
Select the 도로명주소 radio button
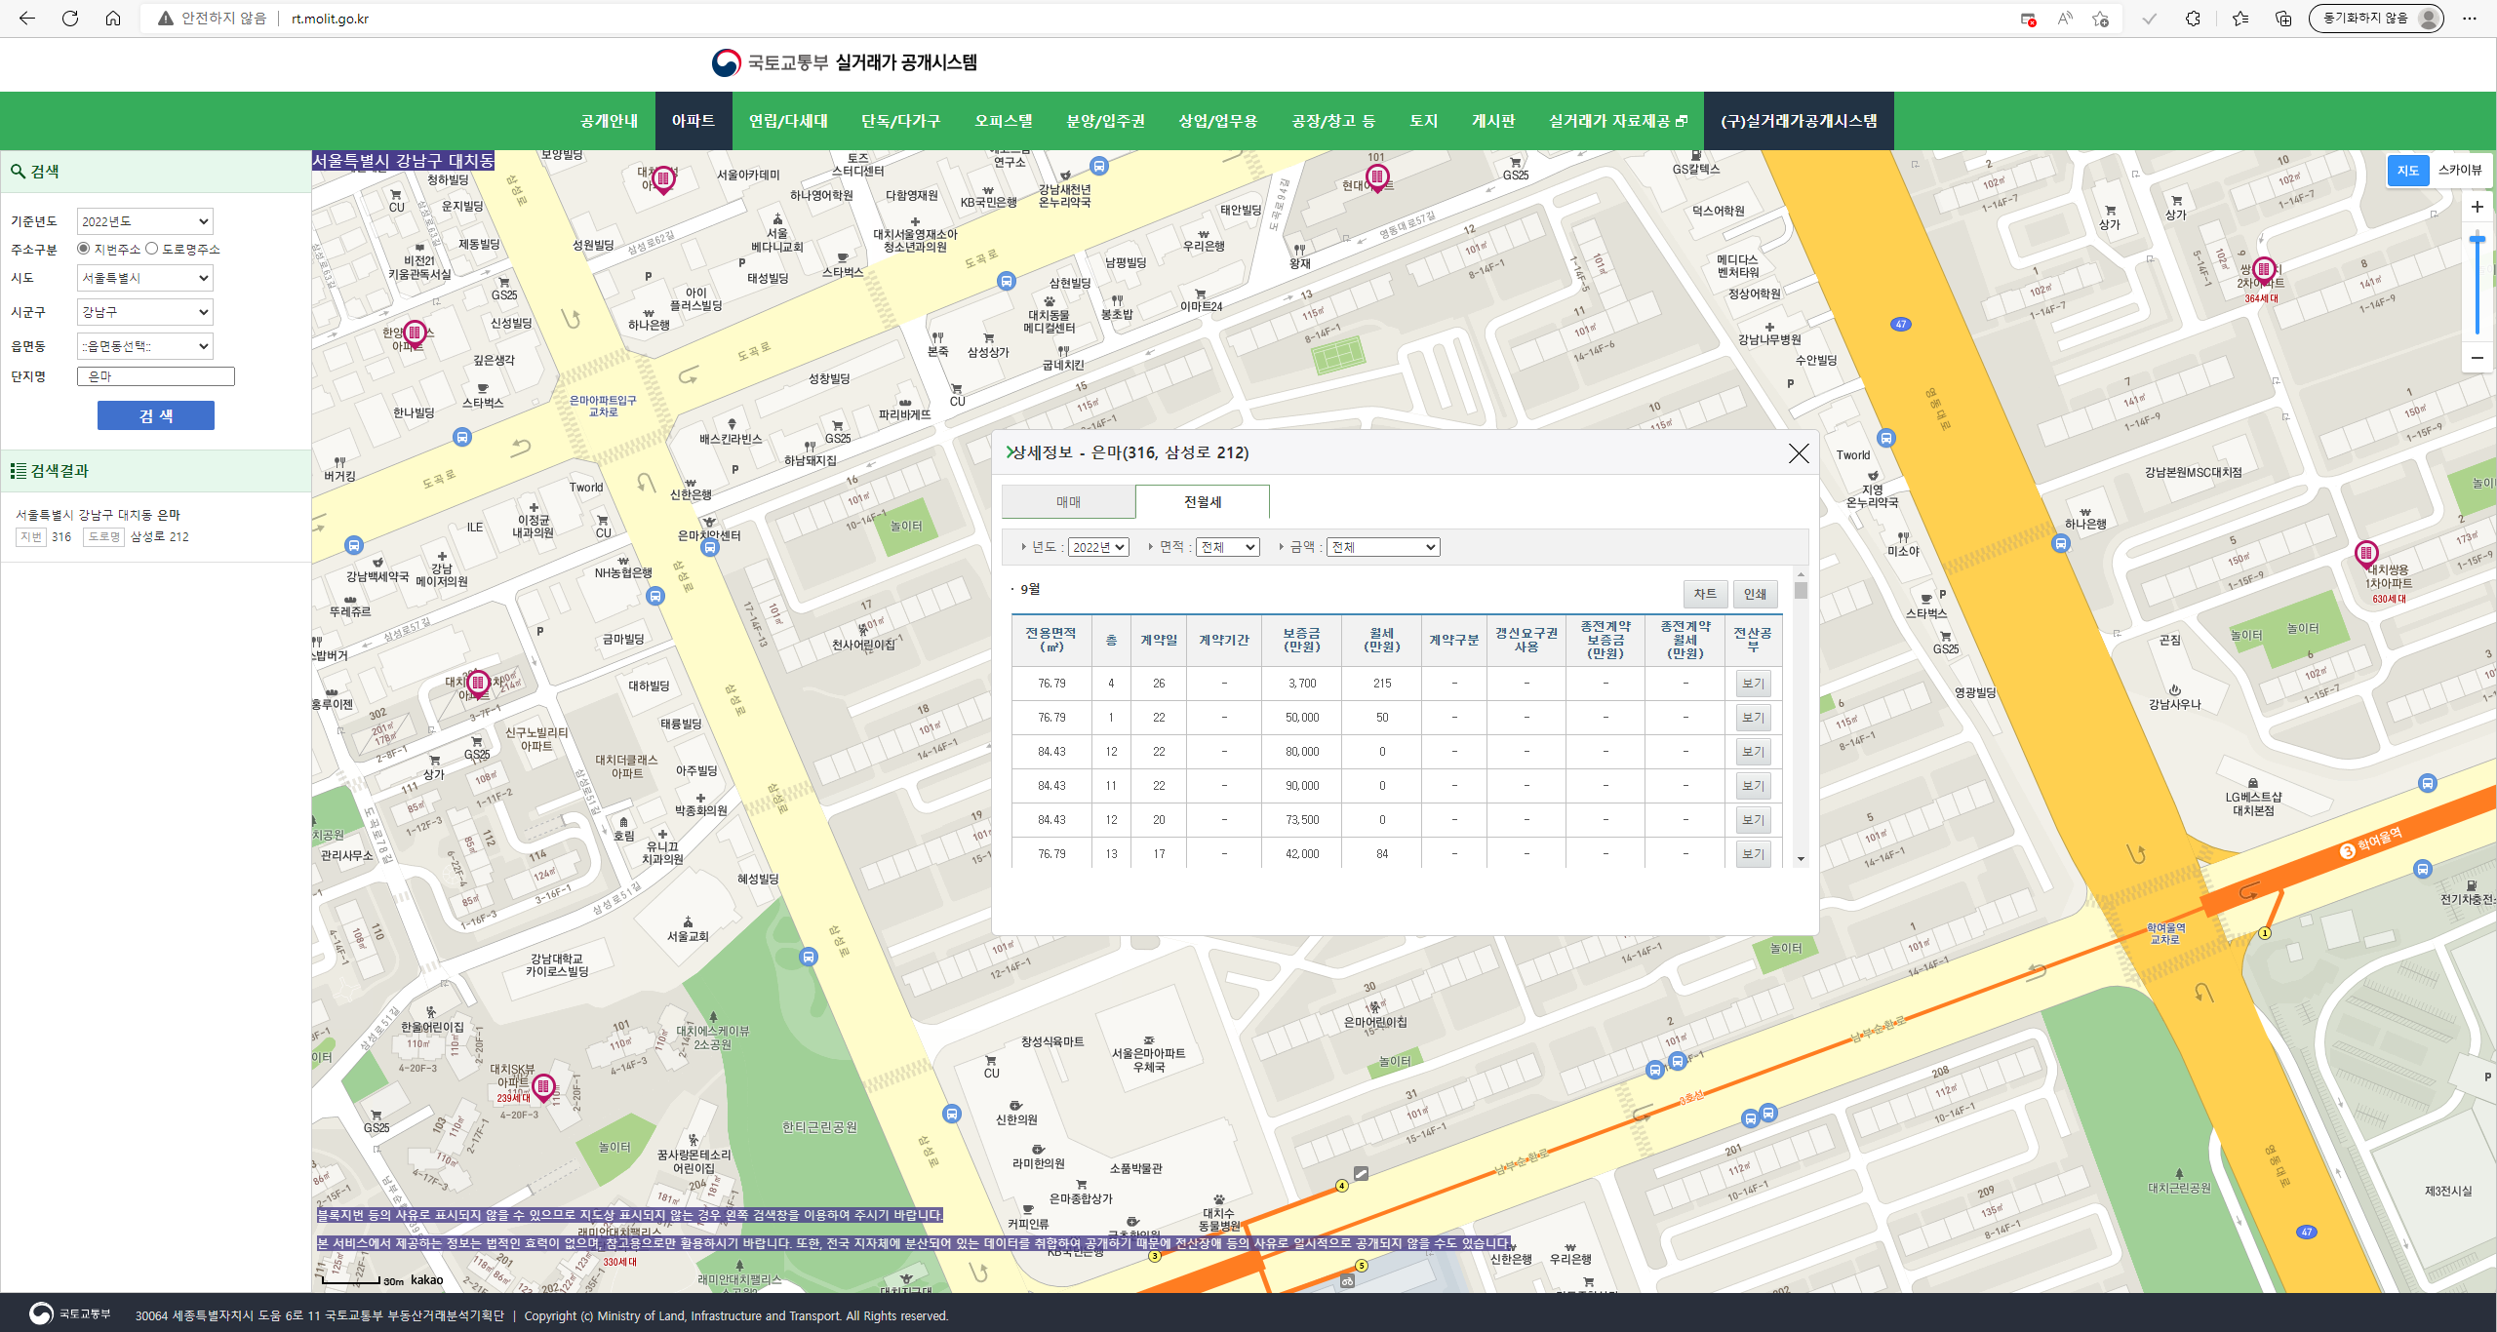click(152, 249)
